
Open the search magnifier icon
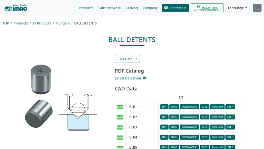[257, 8]
